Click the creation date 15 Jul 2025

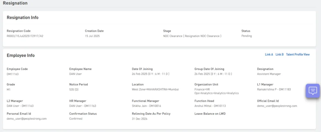92,36
